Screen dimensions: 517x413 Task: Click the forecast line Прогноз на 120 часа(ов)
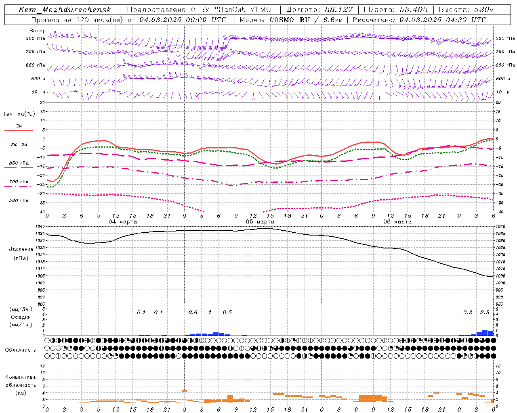coord(77,20)
